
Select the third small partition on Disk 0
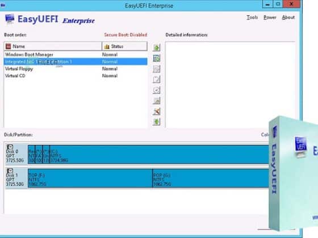pyautogui.click(x=46, y=154)
